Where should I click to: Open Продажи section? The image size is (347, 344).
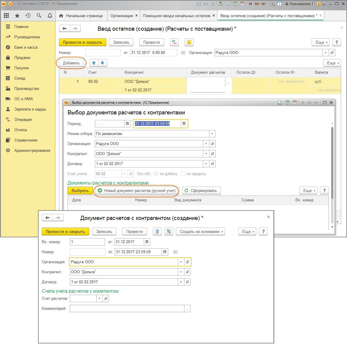(22, 57)
